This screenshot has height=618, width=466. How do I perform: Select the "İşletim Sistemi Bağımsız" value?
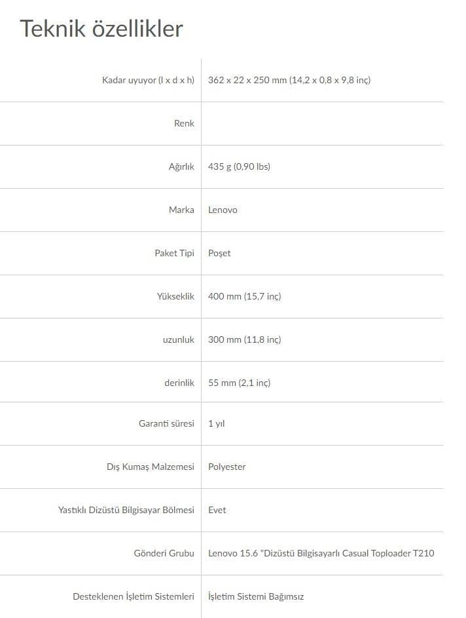[255, 596]
